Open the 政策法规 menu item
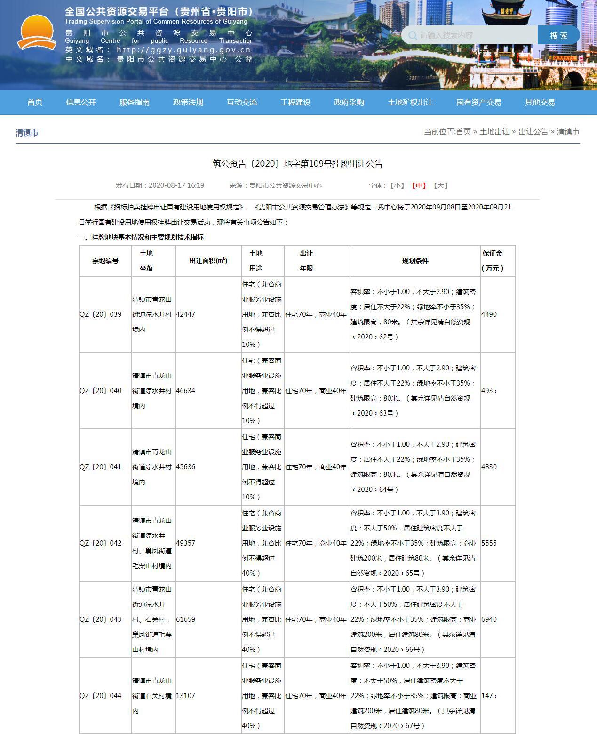This screenshot has height=739, width=597. click(188, 102)
